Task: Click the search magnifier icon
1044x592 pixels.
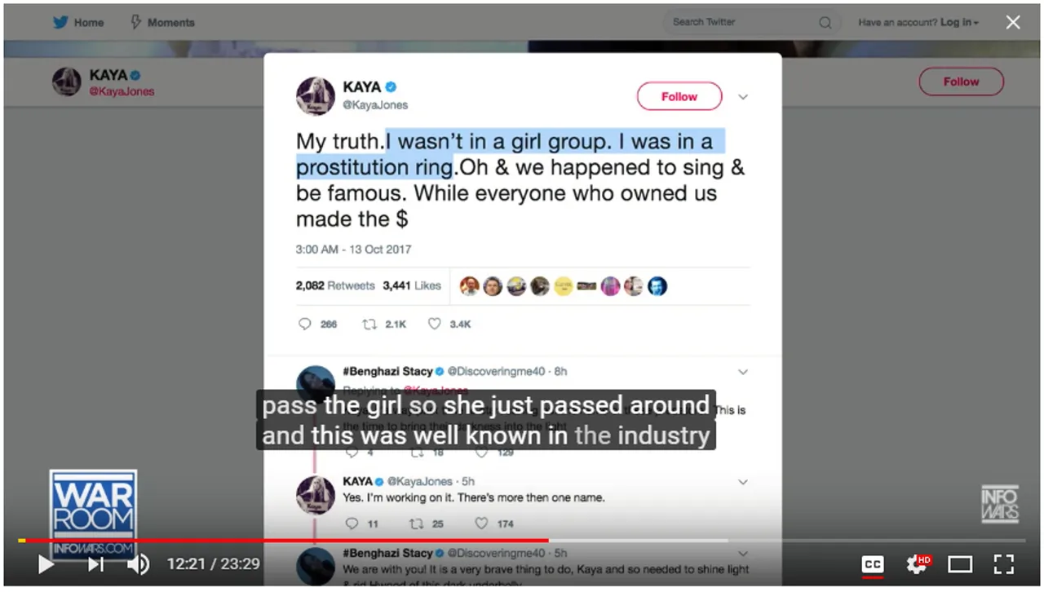Action: pyautogui.click(x=825, y=23)
